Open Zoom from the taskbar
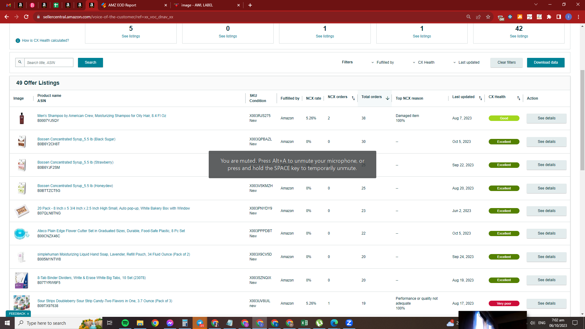The height and width of the screenshot is (329, 585). (349, 323)
